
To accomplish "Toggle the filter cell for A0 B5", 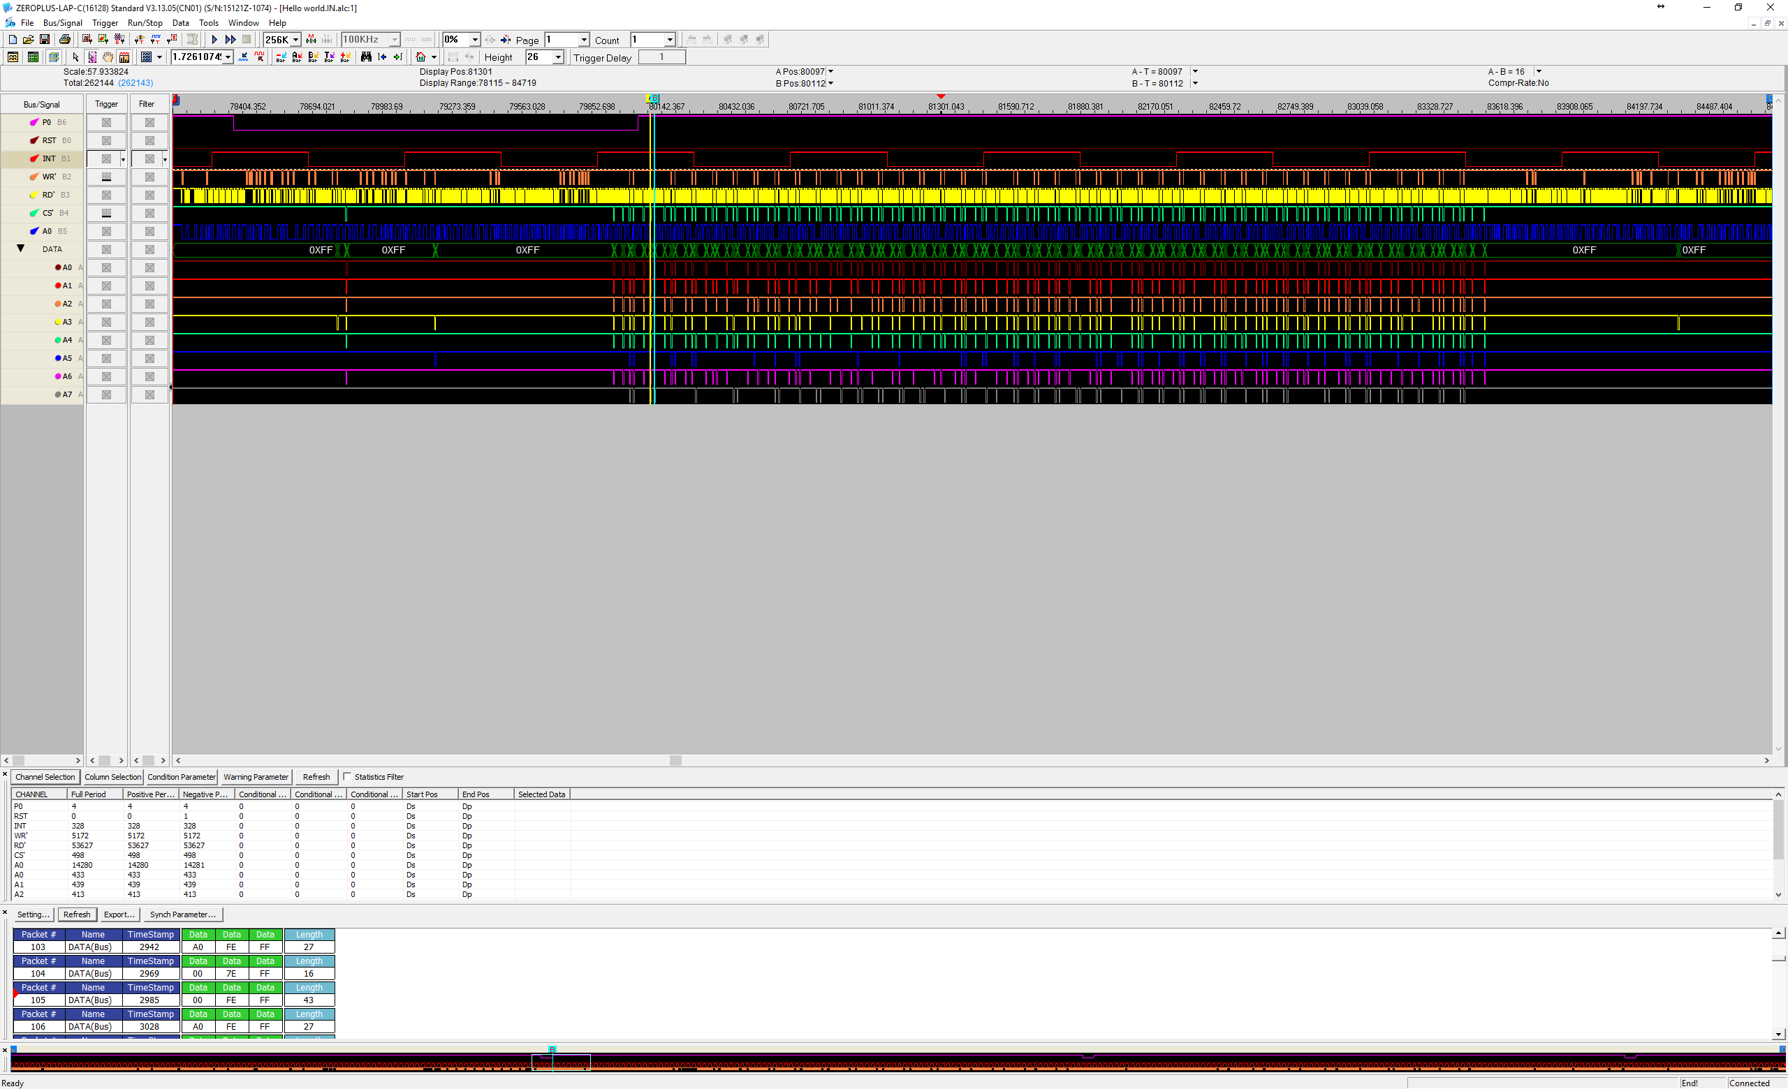I will [149, 231].
